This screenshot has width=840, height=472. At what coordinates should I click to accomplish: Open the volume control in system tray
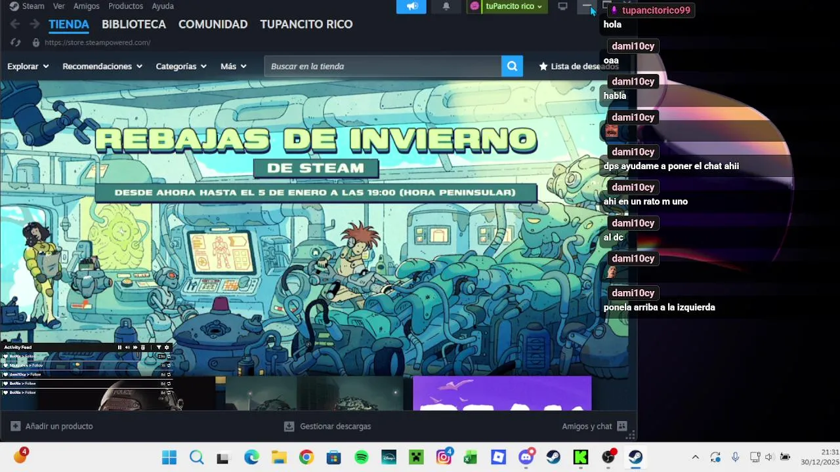[769, 457]
